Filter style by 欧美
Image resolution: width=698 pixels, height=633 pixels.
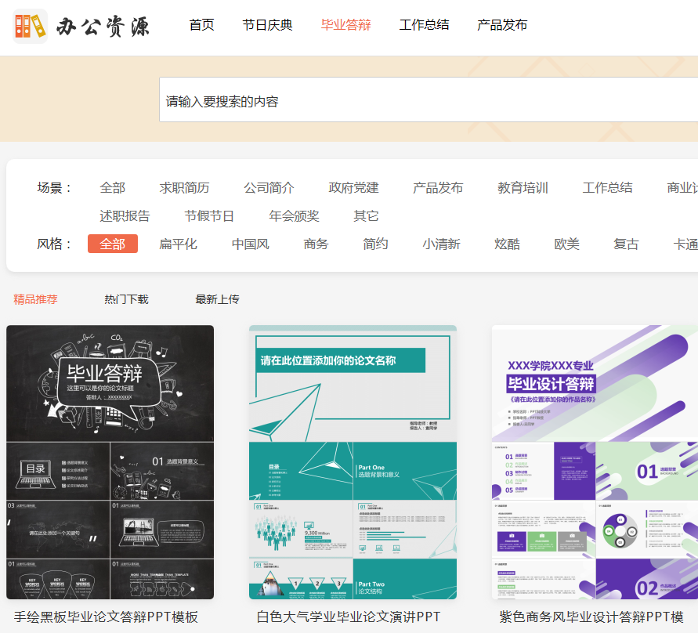(x=566, y=244)
